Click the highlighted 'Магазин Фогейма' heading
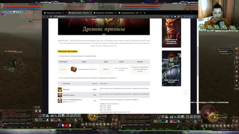 pyautogui.click(x=68, y=51)
